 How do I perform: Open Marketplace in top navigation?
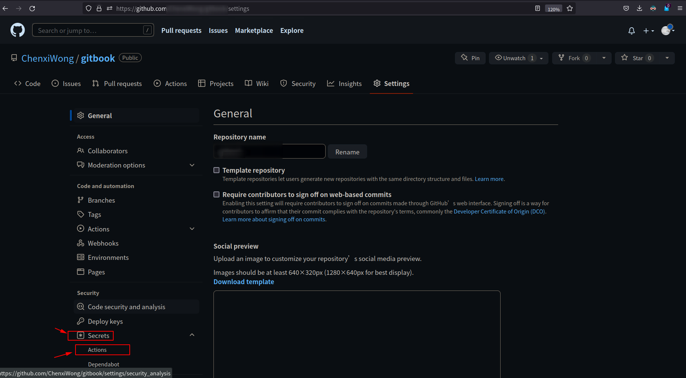coord(254,30)
